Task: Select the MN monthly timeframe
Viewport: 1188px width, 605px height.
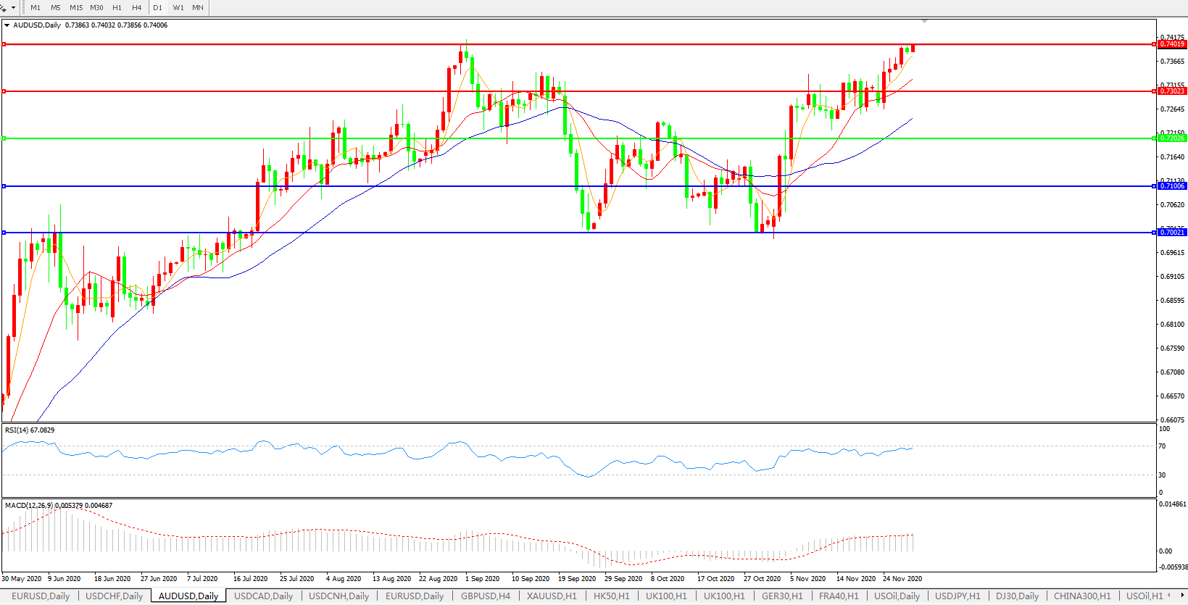Action: pos(198,8)
